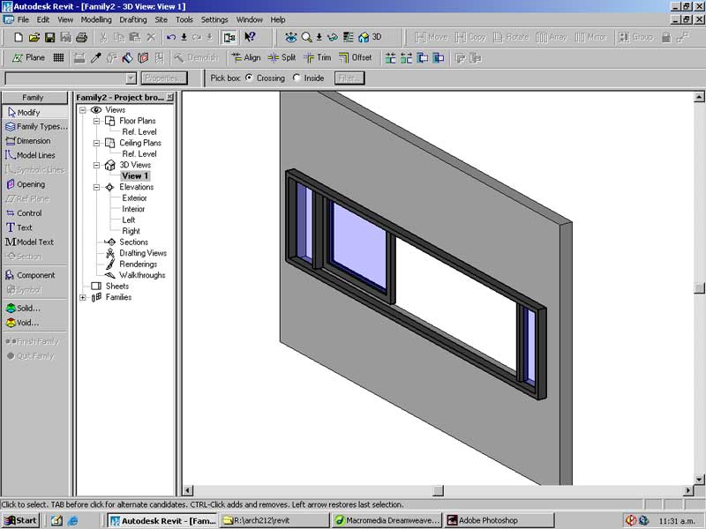The width and height of the screenshot is (706, 529).
Task: Pick the eyedropper match tool
Action: (x=96, y=57)
